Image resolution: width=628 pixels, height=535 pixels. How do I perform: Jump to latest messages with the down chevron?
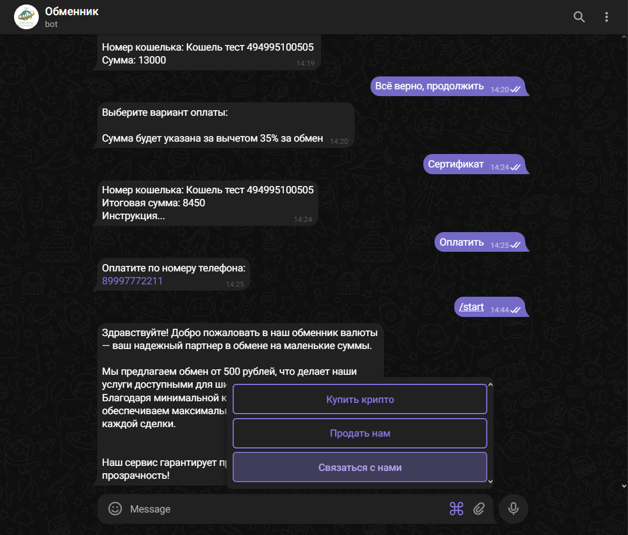pyautogui.click(x=490, y=481)
